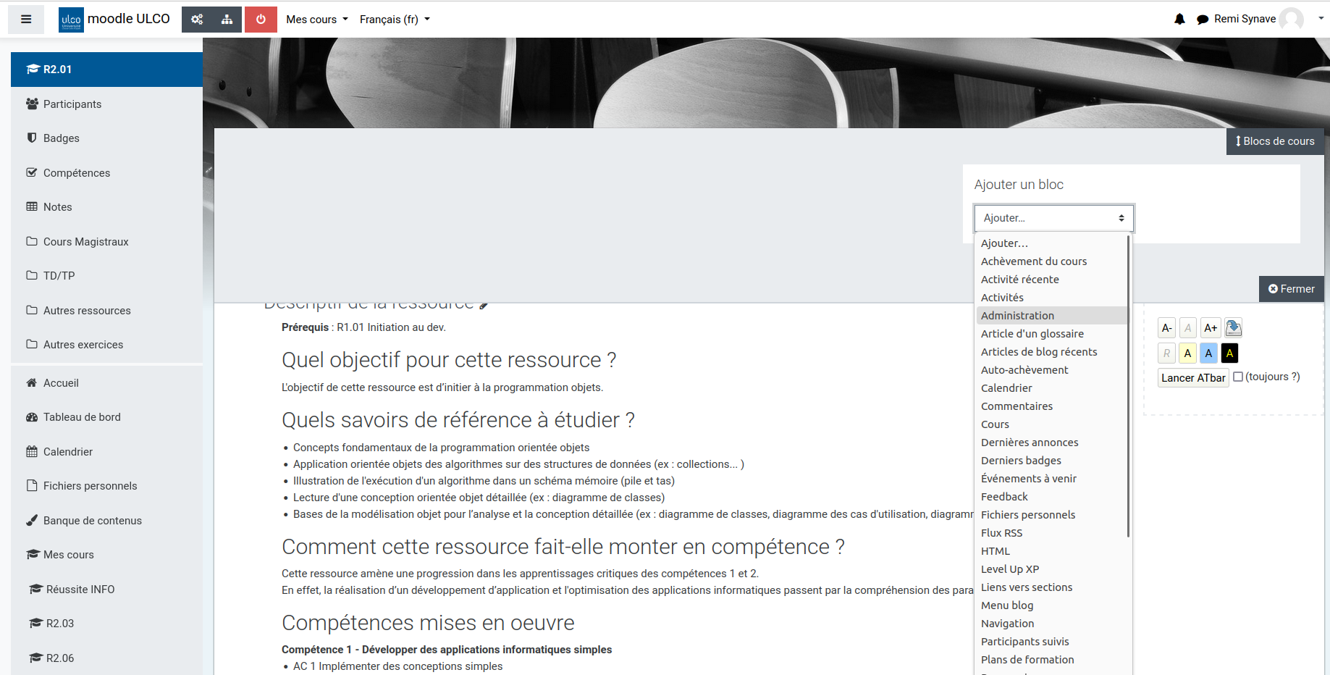Screen dimensions: 1330x675
Task: Click the ATbar image-replacement icon
Action: 1233,328
